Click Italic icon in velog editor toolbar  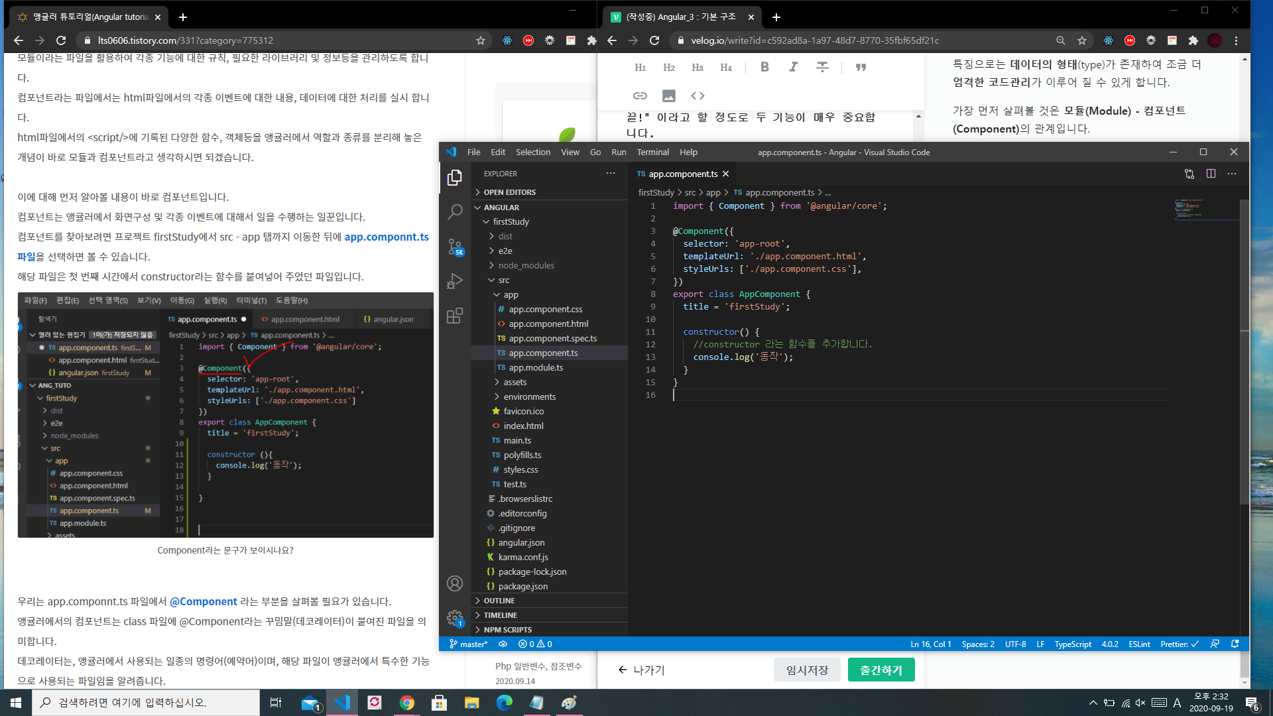coord(793,67)
